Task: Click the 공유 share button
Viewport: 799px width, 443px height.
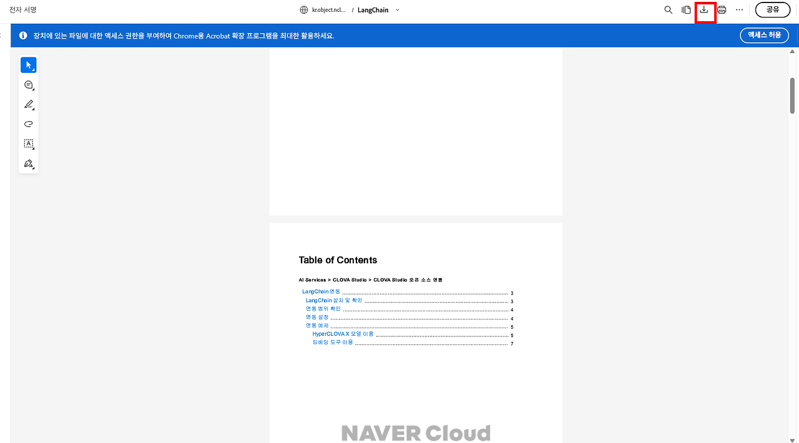Action: (x=773, y=9)
